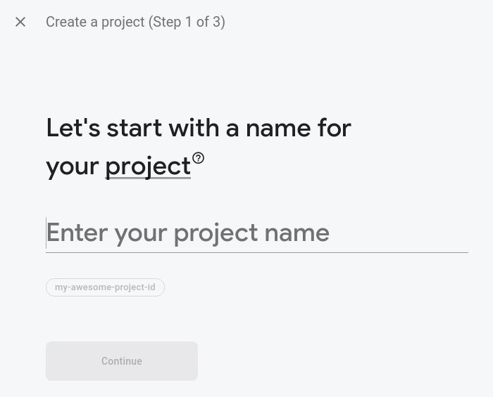This screenshot has height=397, width=493.
Task: Open the underlined "project" link
Action: pos(148,167)
